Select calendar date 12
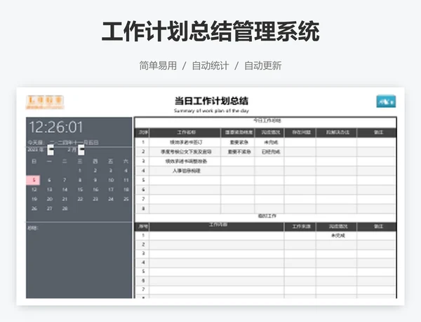Viewport: 421px width, 322px height. pyautogui.click(x=34, y=190)
